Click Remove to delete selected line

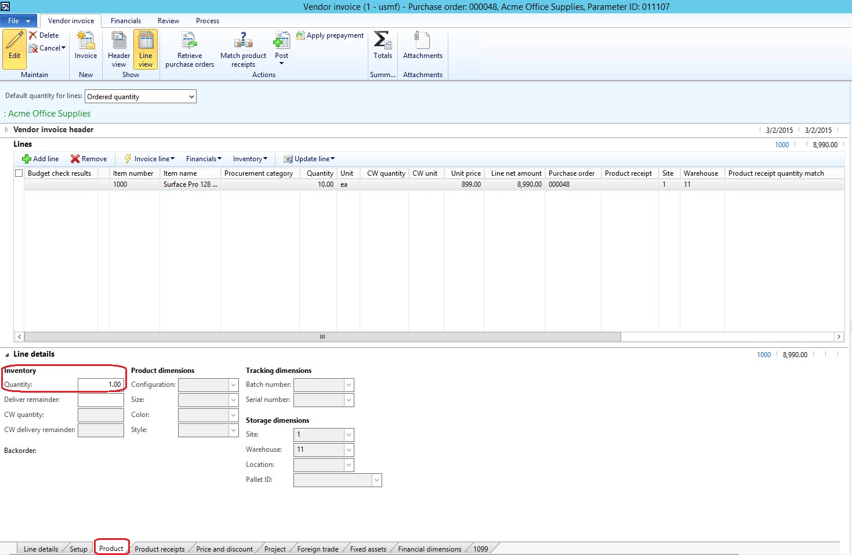[89, 158]
